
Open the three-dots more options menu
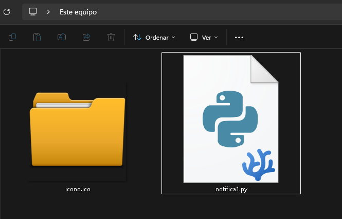pyautogui.click(x=239, y=38)
